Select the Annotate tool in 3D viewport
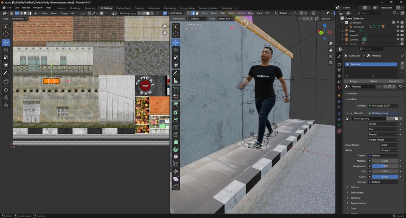Image resolution: width=406 pixels, height=218 pixels. point(176,74)
